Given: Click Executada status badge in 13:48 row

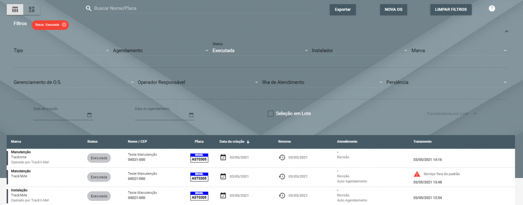Looking at the screenshot, I should pos(99,177).
